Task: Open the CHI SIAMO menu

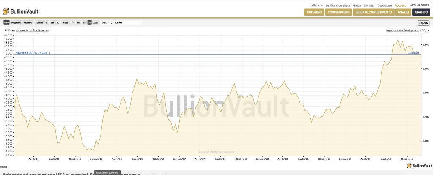Action: click(314, 12)
